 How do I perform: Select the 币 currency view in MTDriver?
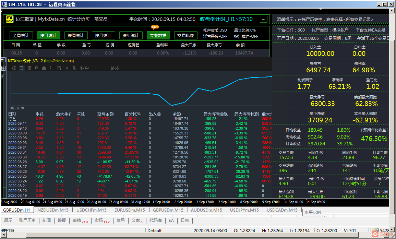pos(59,68)
